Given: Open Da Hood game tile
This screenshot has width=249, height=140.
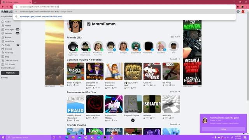Looking at the screenshot, I should point(171,71).
